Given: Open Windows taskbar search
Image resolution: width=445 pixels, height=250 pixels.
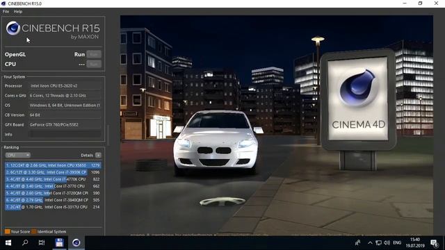Looking at the screenshot, I should [25, 243].
